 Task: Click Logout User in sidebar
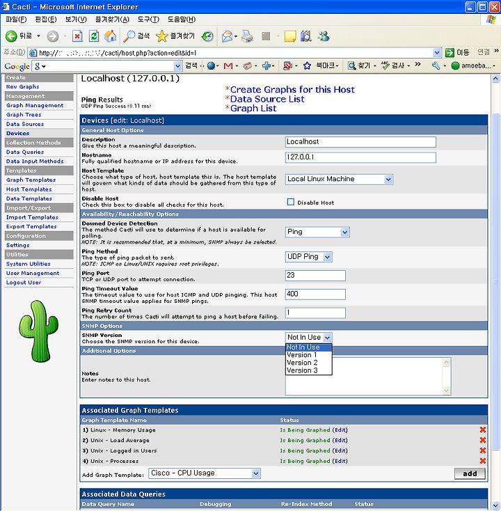click(x=24, y=283)
